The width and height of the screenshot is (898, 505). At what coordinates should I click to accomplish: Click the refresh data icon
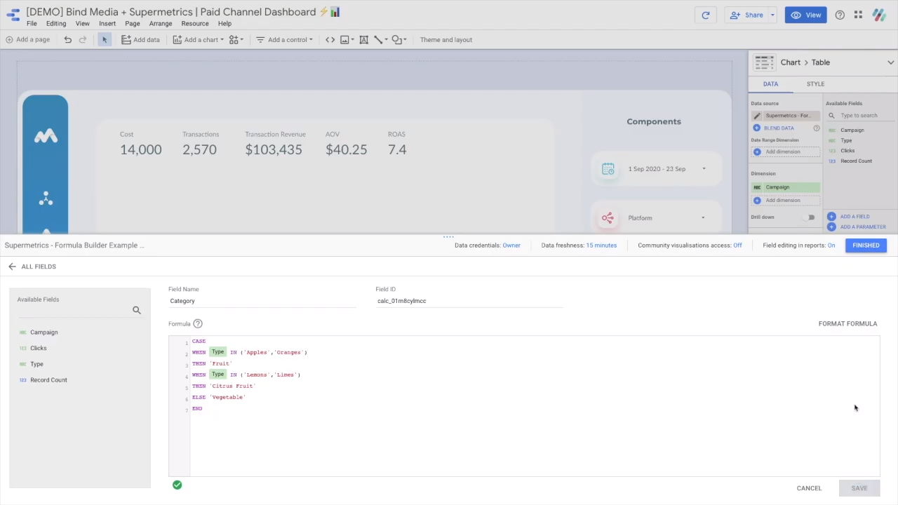click(705, 15)
